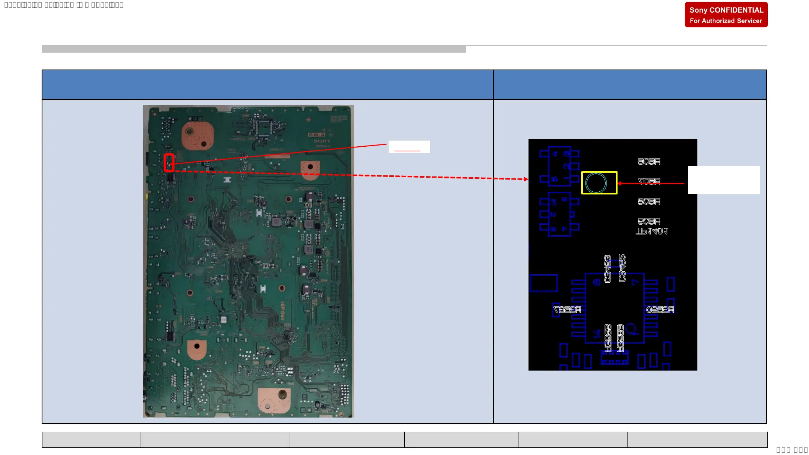Click the large square IC outline in the schematic

click(x=614, y=308)
